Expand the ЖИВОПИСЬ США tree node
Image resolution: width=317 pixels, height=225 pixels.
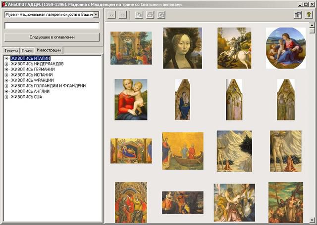pos(6,97)
